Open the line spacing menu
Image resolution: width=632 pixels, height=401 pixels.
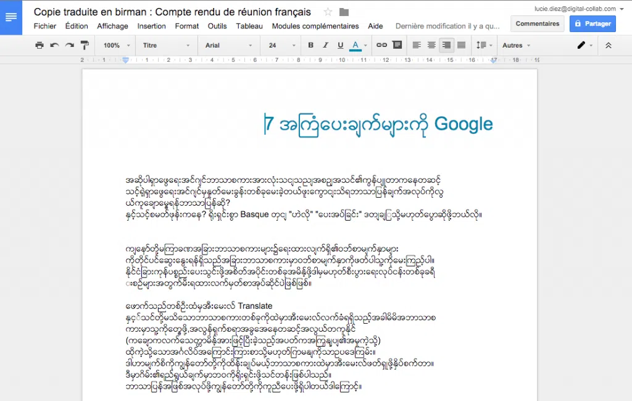coord(484,45)
